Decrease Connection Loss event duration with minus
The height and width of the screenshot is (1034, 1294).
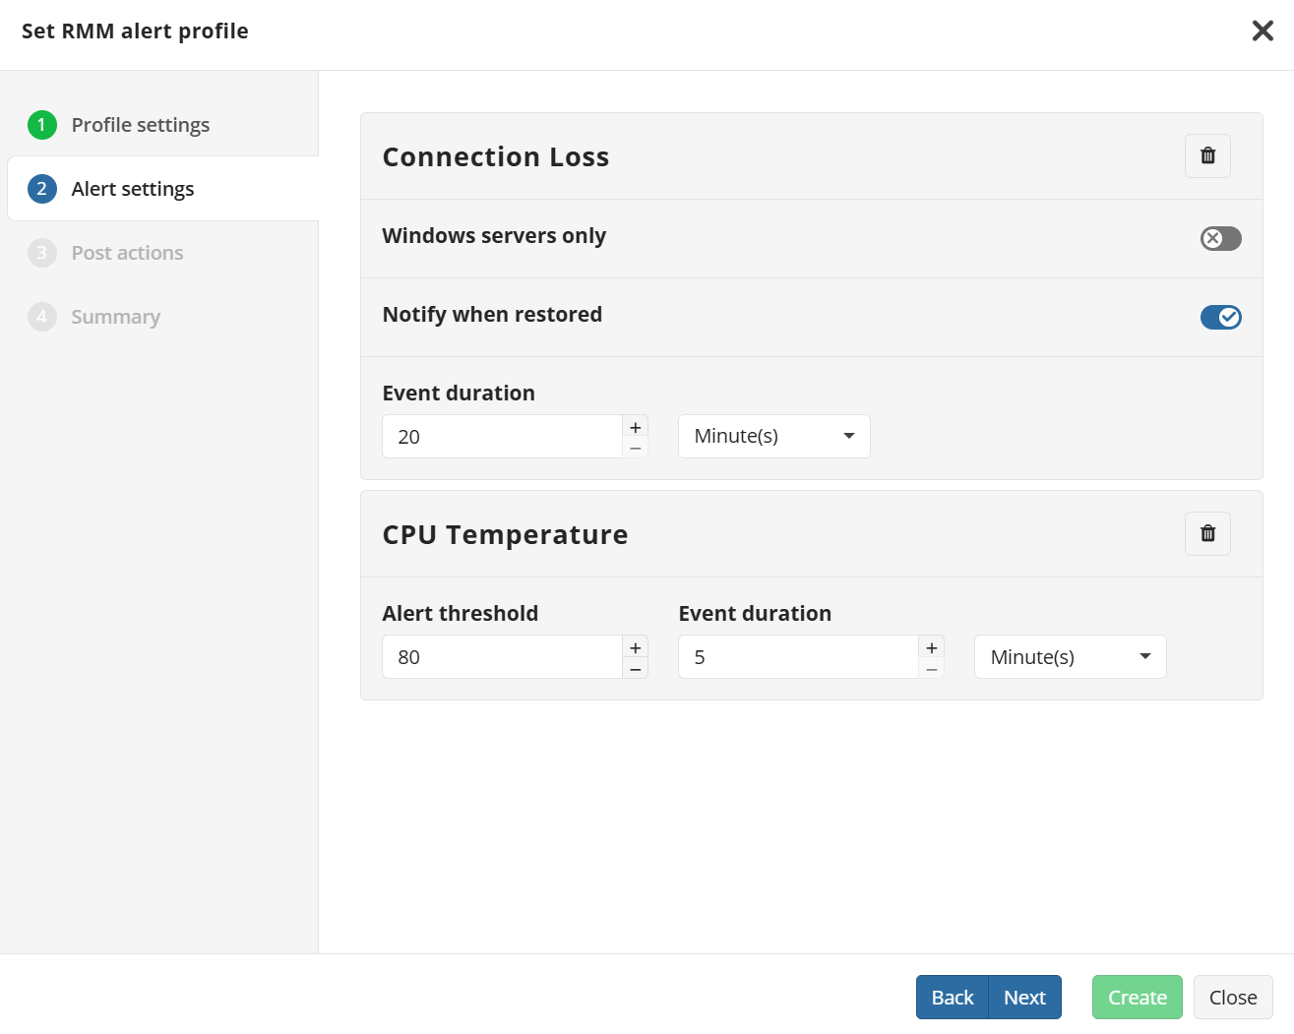pyautogui.click(x=636, y=448)
